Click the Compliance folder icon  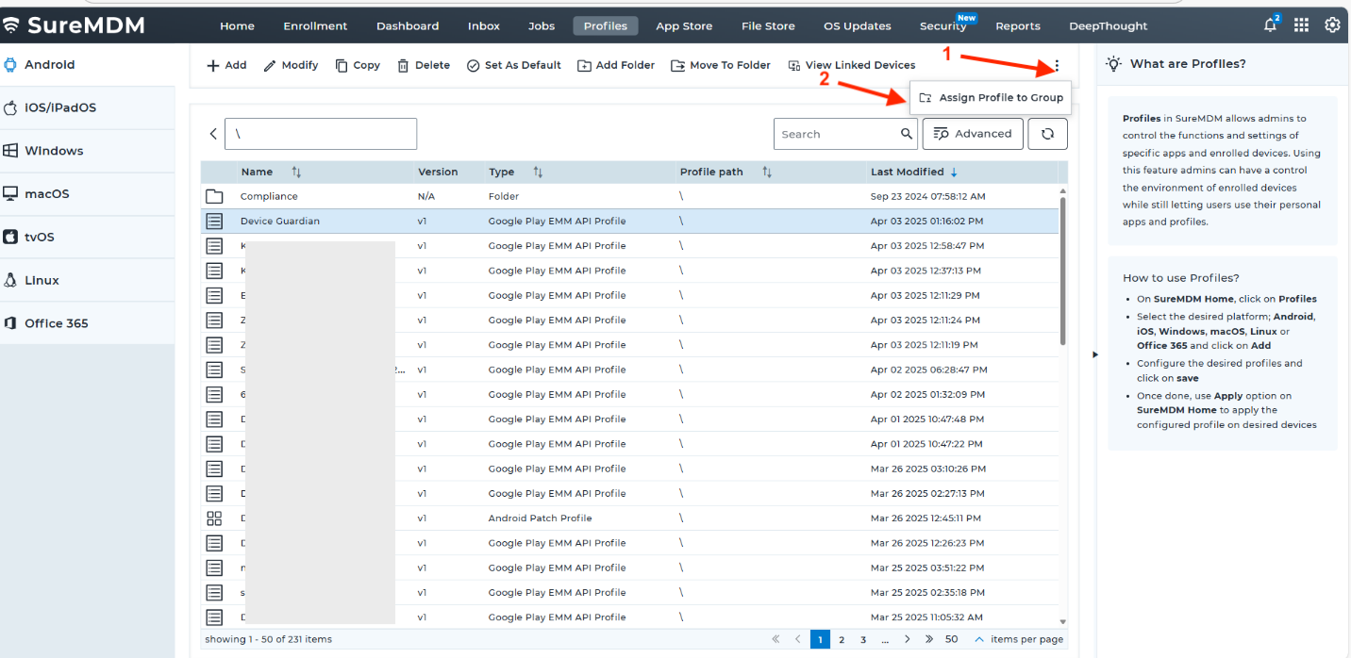[x=214, y=196]
